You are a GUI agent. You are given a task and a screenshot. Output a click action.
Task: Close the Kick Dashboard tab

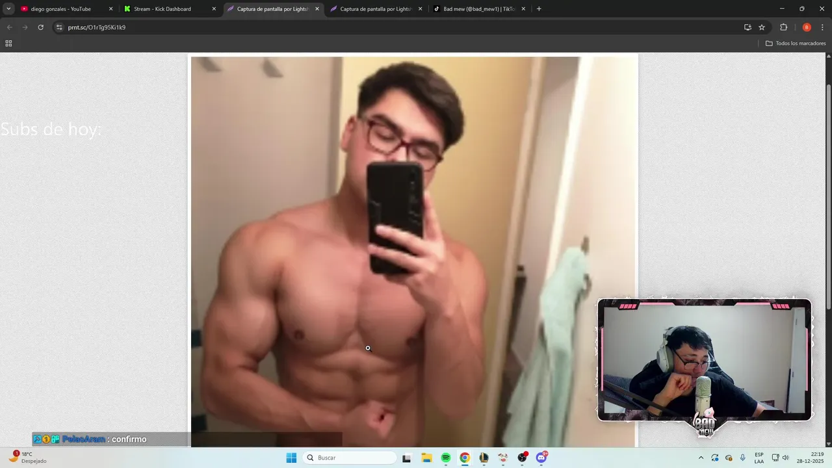coord(214,9)
